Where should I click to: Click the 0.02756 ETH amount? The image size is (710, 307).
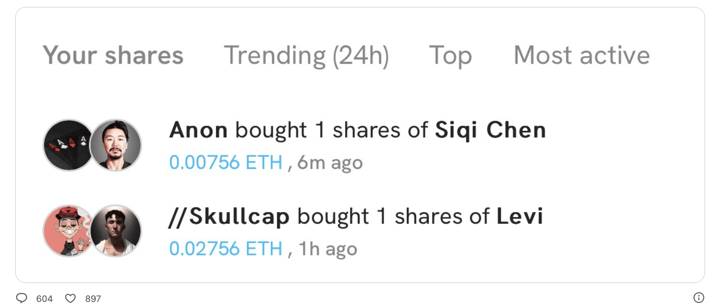click(226, 249)
